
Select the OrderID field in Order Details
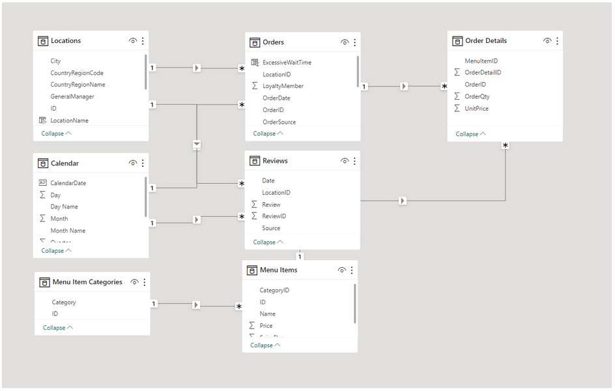click(475, 84)
